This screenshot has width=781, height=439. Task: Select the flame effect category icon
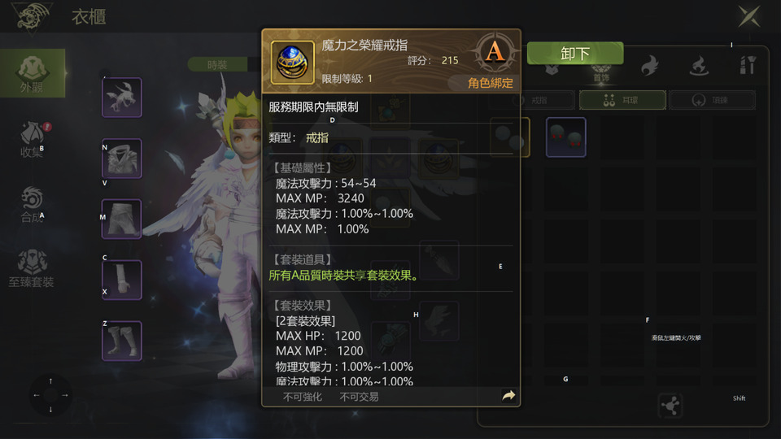(x=650, y=66)
